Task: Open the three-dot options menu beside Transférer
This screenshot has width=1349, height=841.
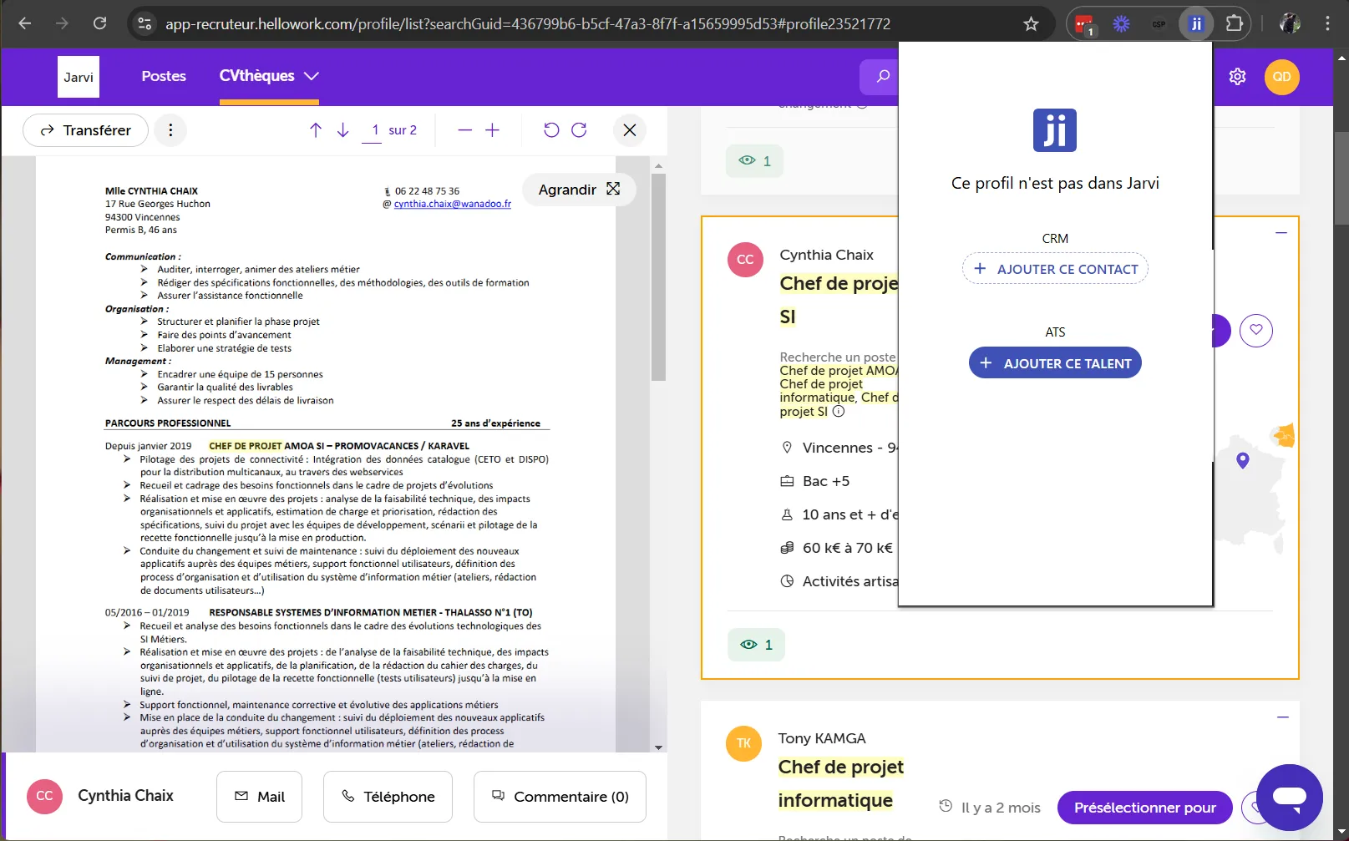Action: pos(170,130)
